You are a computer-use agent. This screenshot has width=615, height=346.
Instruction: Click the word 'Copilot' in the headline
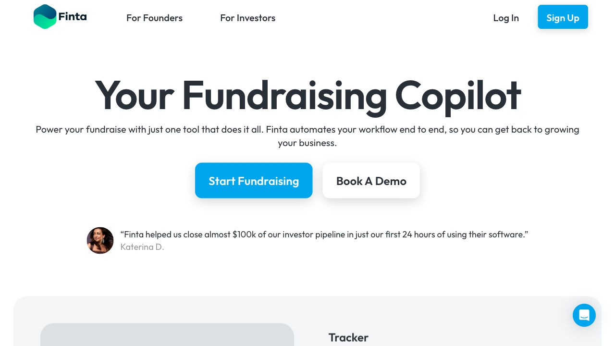coord(457,96)
